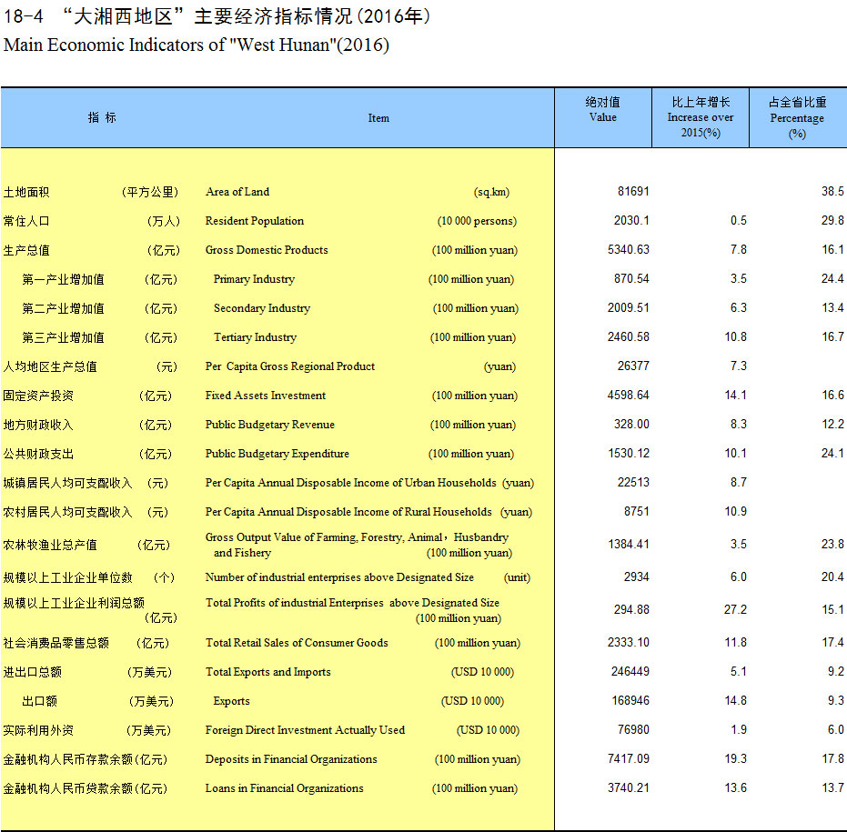Select rural income value 8751
Viewport: 847px width, 832px height.
tap(636, 512)
